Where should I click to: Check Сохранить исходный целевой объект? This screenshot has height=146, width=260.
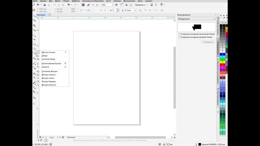pos(179,37)
